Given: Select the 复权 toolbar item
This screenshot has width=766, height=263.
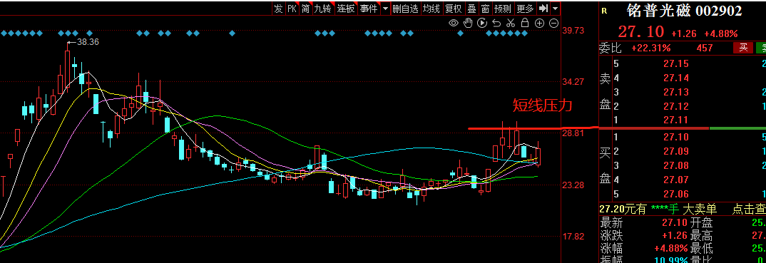Looking at the screenshot, I should coord(454,9).
